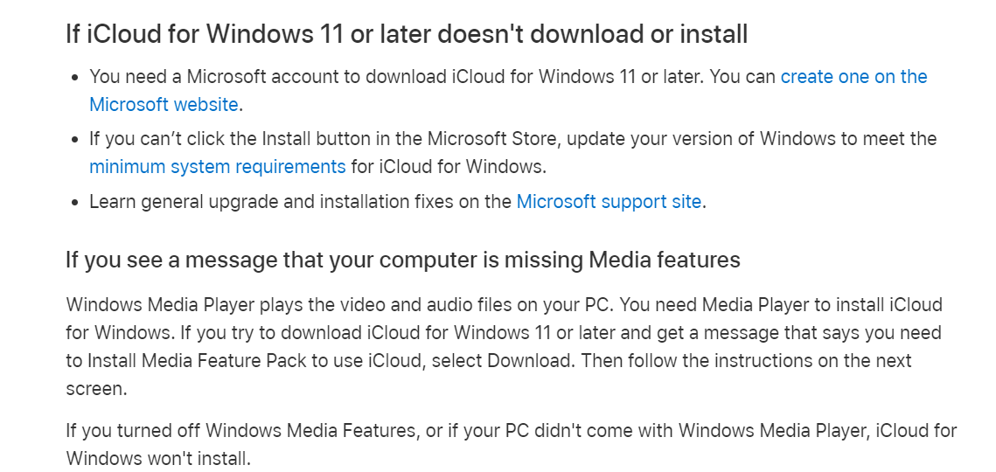
Task: Click the text "for iCloud for Windows." after requirements link
Action: [448, 166]
